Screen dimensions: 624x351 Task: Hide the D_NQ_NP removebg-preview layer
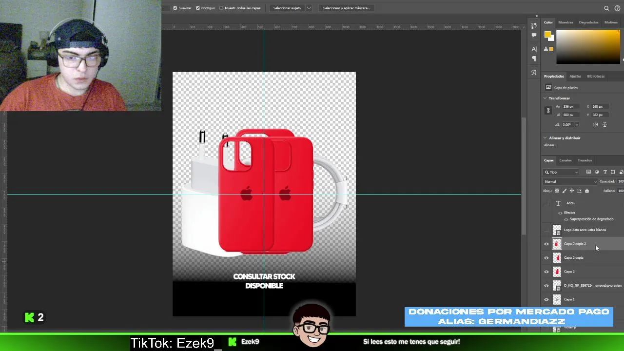(546, 286)
